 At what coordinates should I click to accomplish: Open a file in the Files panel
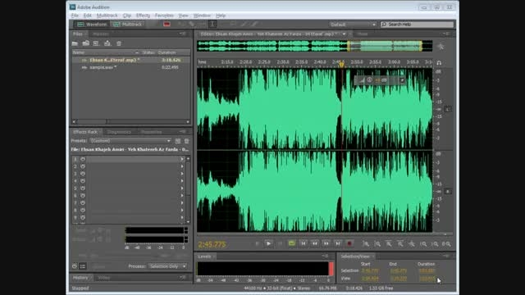(x=75, y=43)
